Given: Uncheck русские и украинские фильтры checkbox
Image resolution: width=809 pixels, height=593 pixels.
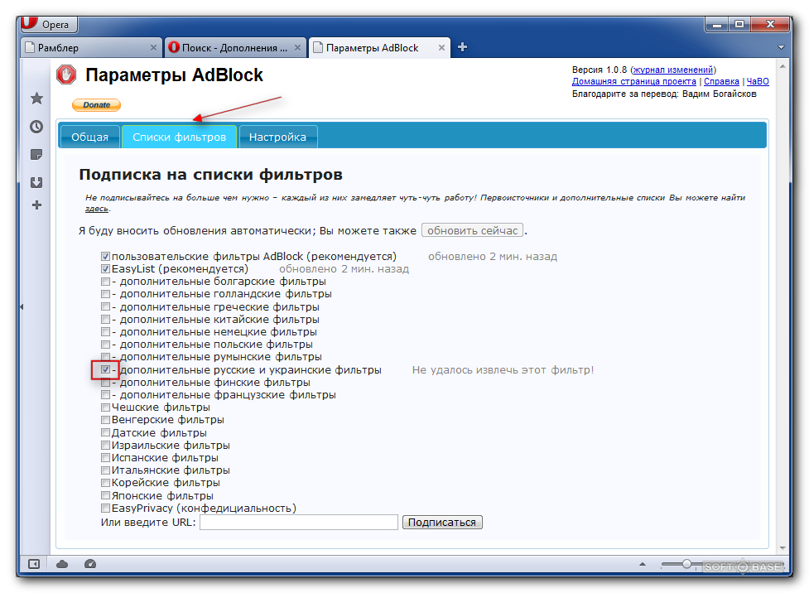Looking at the screenshot, I should coord(105,369).
